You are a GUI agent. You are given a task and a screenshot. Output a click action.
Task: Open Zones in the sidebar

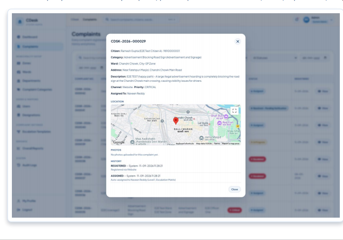click(39, 63)
